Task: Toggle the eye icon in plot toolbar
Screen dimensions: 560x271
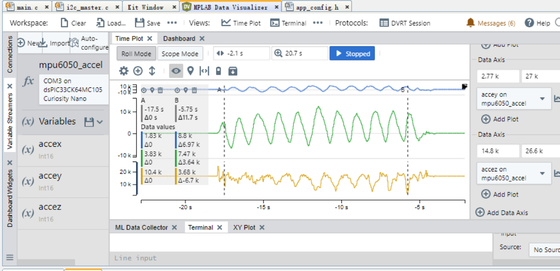Action: tap(176, 71)
